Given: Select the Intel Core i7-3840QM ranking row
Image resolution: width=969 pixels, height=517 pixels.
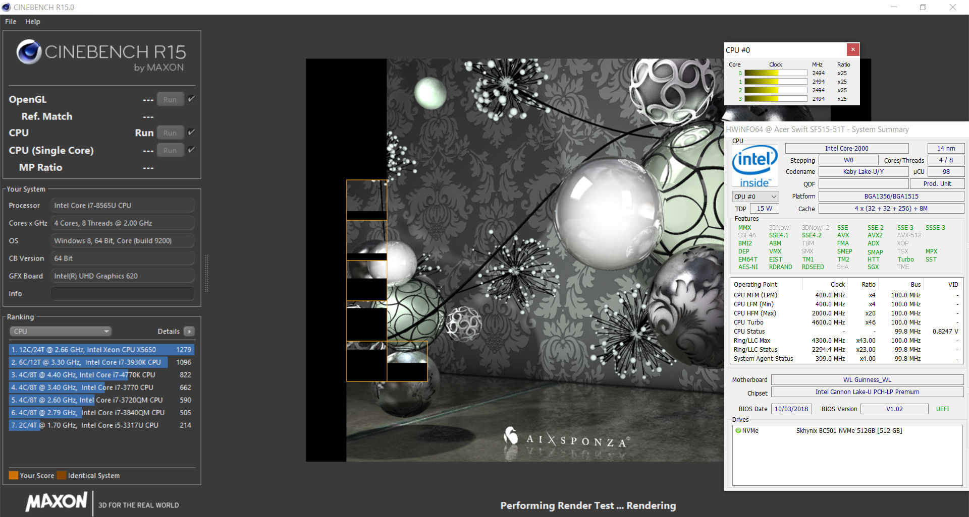Looking at the screenshot, I should (x=101, y=413).
